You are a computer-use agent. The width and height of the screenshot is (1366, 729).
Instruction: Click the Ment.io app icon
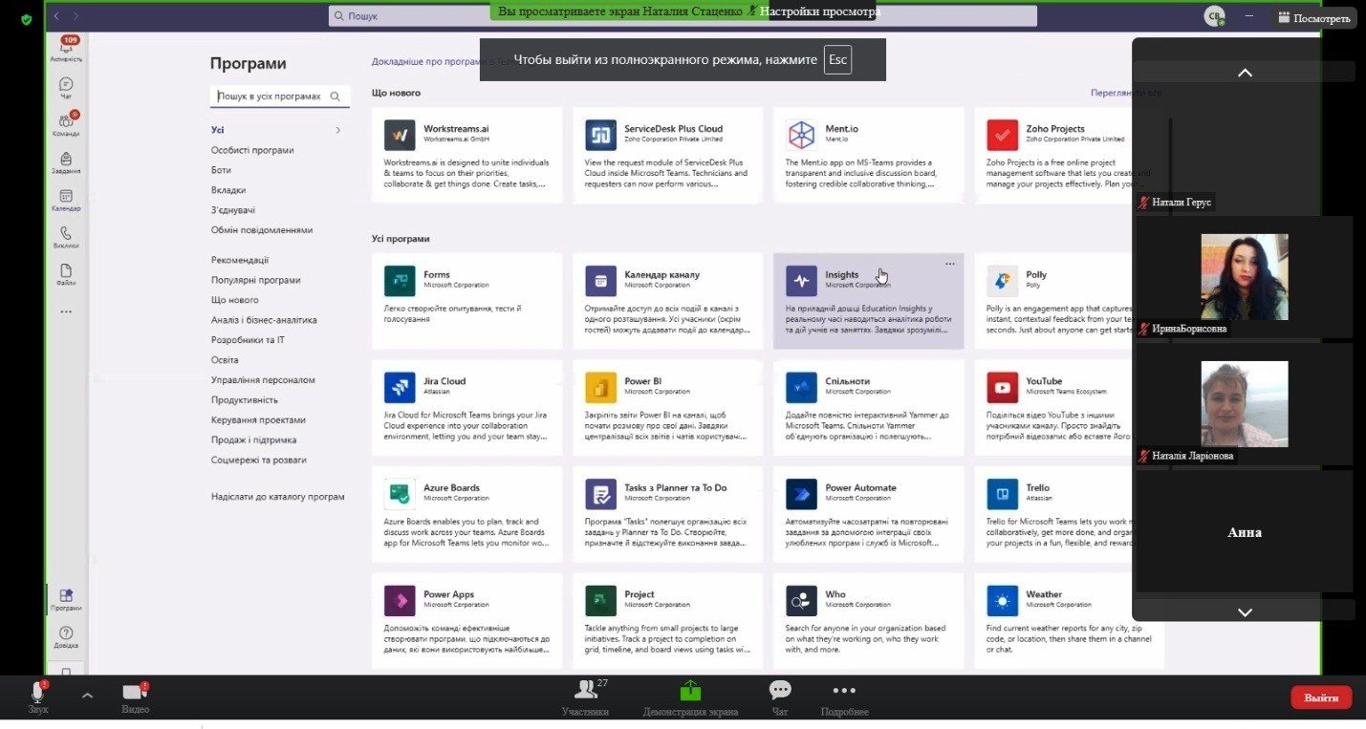pyautogui.click(x=801, y=135)
